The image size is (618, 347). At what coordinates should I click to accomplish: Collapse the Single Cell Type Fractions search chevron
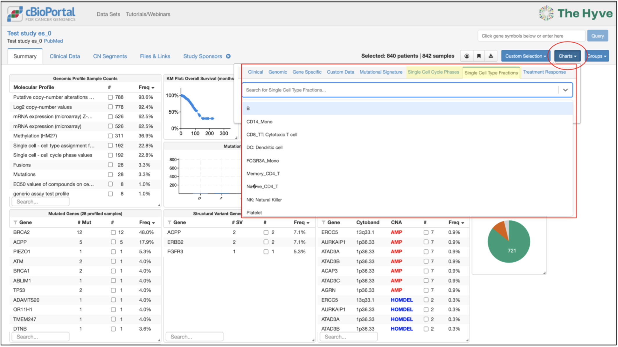(565, 90)
